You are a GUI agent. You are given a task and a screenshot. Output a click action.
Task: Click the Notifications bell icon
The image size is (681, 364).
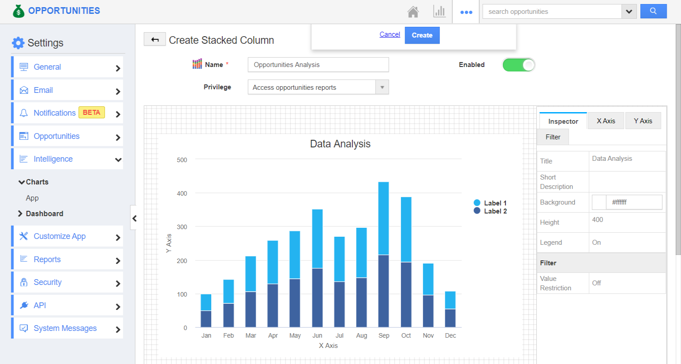coord(23,113)
